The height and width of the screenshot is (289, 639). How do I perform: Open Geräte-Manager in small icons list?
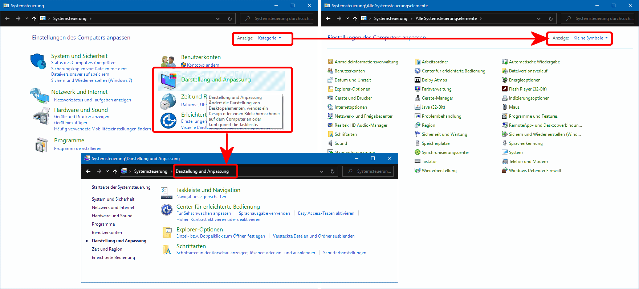coord(437,98)
